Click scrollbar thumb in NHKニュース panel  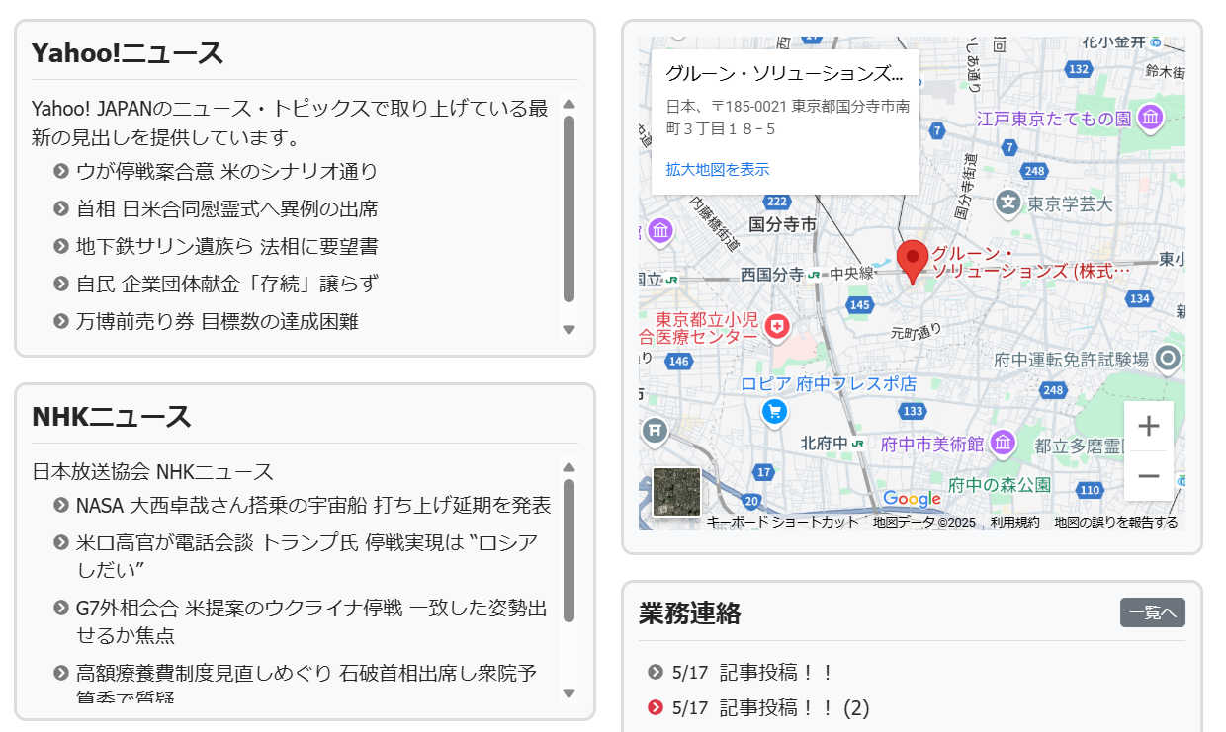(569, 550)
